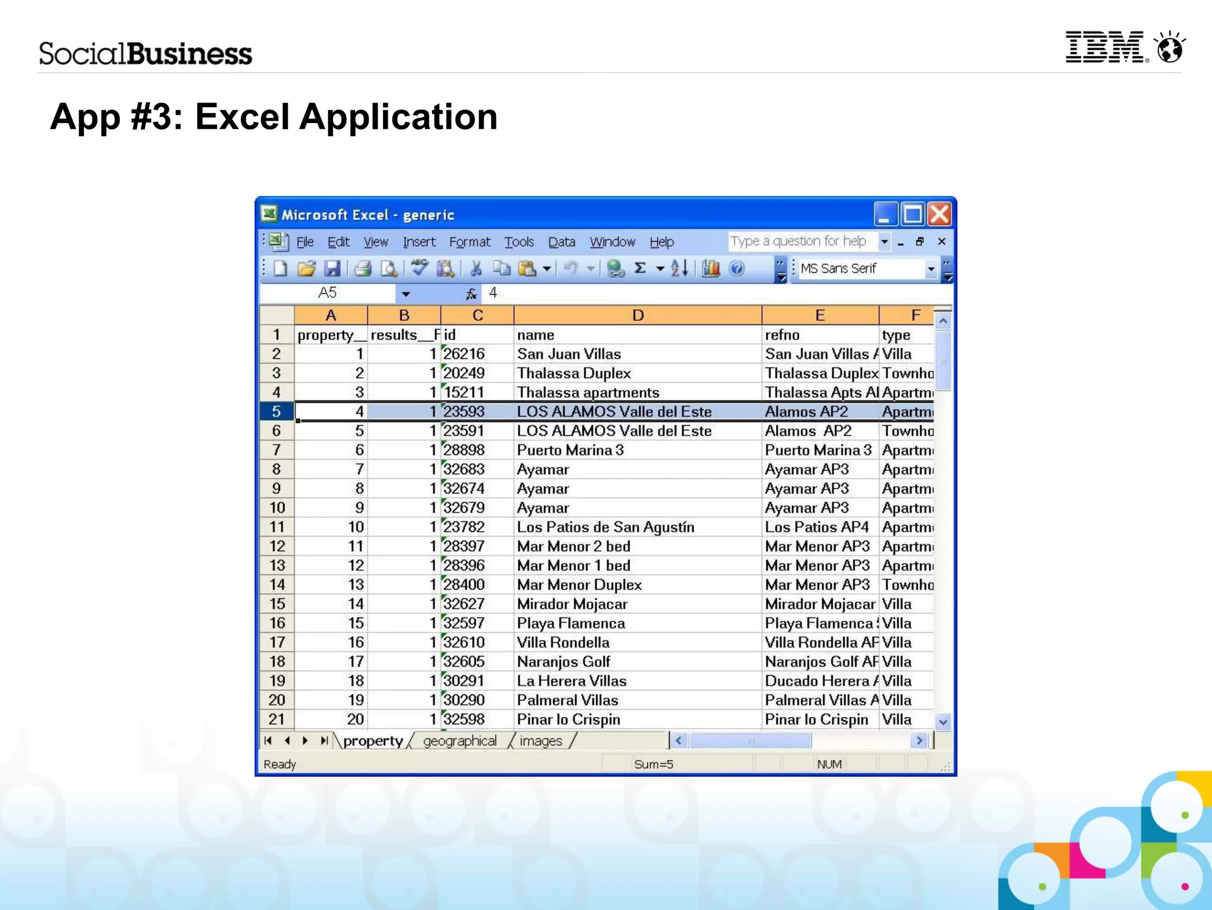Open the Undo history dropdown arrow
This screenshot has width=1212, height=910.
coord(591,269)
